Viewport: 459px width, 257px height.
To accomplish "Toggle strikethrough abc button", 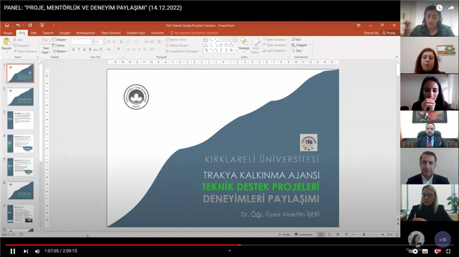I will 95,50.
